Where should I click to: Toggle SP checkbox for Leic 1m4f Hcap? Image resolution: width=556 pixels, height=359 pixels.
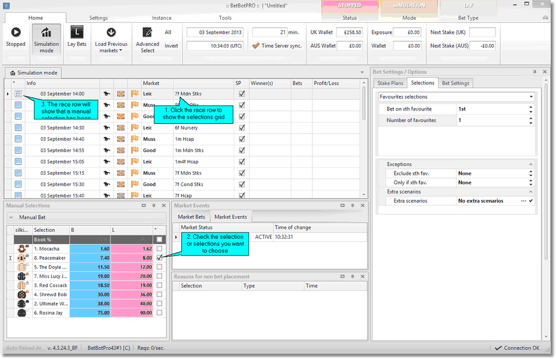(242, 162)
